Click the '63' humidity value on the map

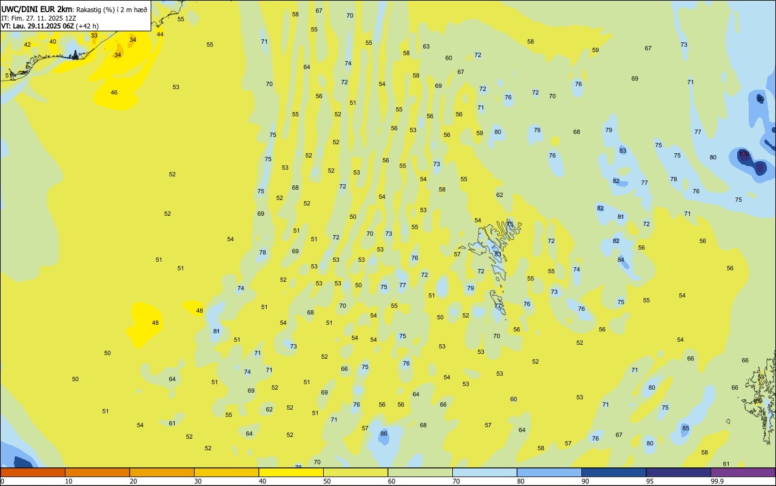[426, 47]
